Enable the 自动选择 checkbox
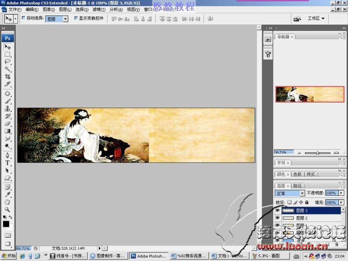348x261 pixels. (23, 18)
